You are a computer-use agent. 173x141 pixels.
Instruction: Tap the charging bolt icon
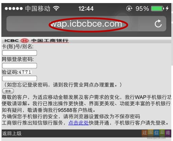pos(167,8)
